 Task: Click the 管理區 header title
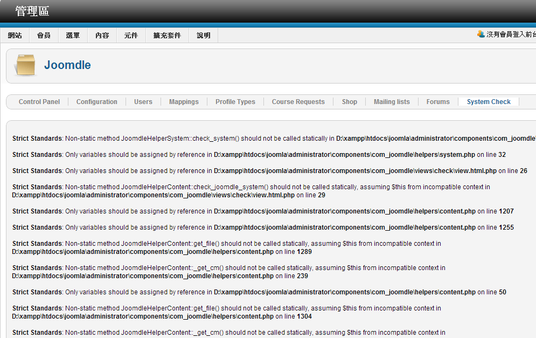click(x=32, y=11)
